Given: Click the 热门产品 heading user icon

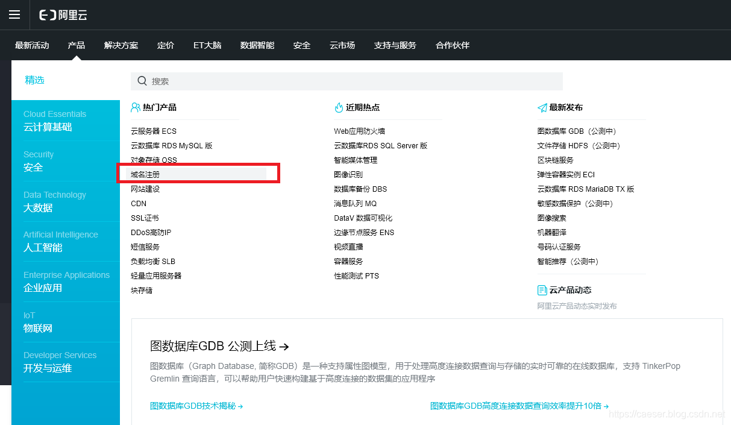Looking at the screenshot, I should [x=136, y=107].
